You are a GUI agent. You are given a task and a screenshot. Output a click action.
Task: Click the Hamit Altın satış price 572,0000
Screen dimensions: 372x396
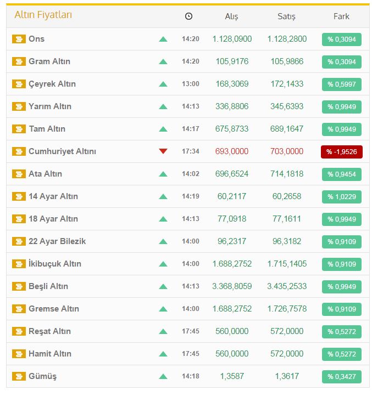(x=286, y=354)
